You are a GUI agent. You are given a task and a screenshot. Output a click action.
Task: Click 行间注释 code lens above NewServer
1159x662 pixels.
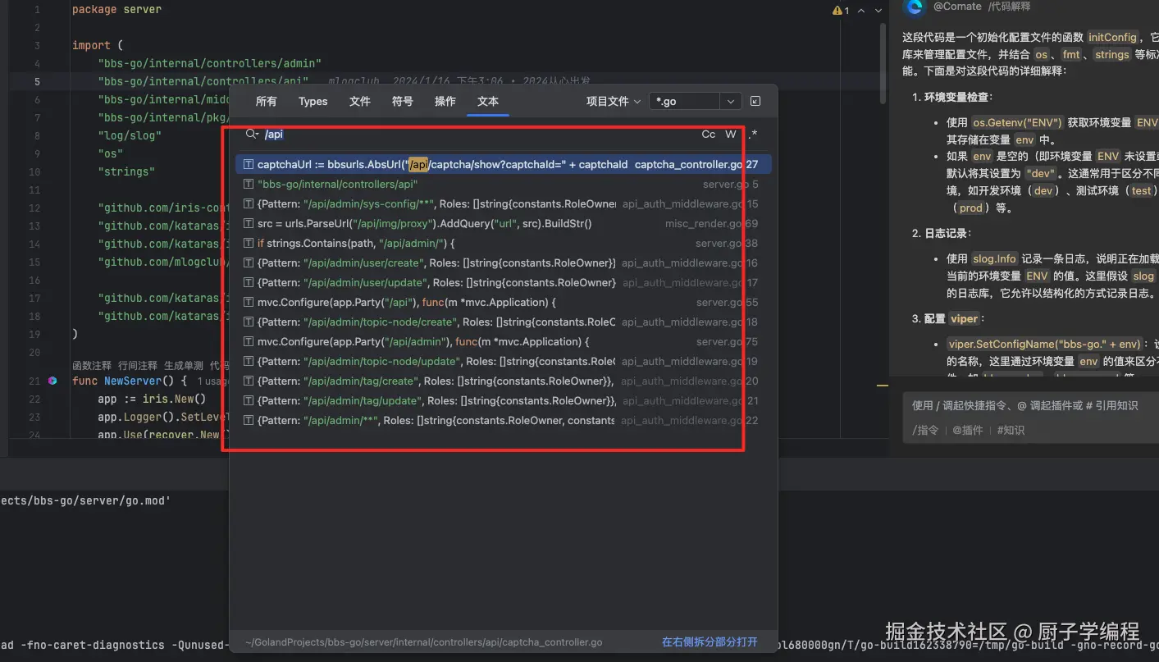(138, 365)
